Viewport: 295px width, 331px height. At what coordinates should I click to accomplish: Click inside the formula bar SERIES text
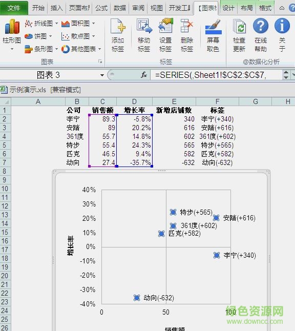[x=210, y=75]
